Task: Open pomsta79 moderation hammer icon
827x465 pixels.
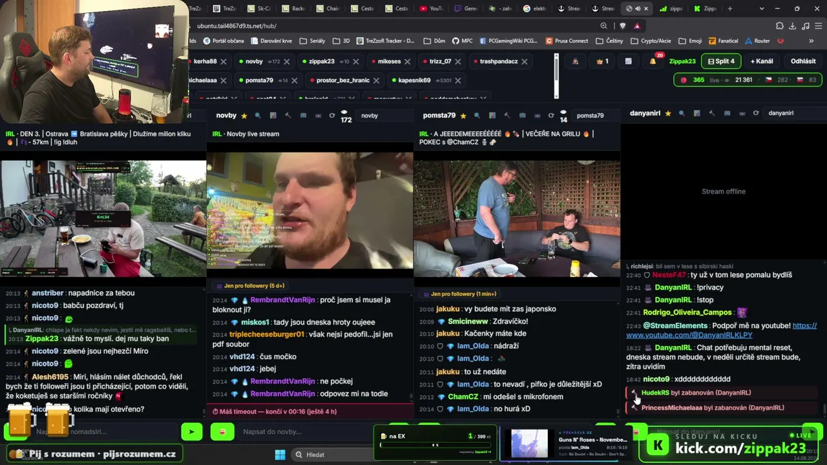Action: pyautogui.click(x=507, y=116)
